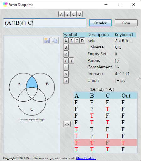Click the Complement description label
The width and height of the screenshot is (141, 161).
(x=100, y=67)
